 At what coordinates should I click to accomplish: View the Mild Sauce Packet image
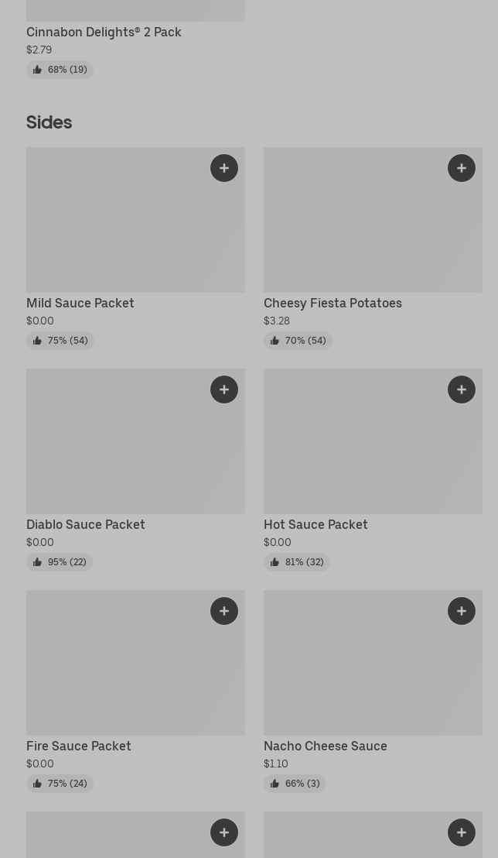(x=116, y=225)
